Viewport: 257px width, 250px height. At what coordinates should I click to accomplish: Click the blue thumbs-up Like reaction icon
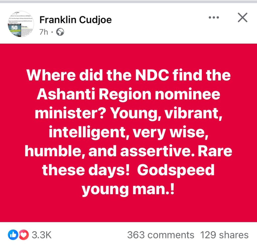point(13,235)
